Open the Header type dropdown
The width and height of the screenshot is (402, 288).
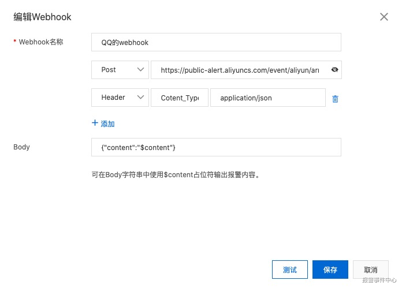coord(120,98)
